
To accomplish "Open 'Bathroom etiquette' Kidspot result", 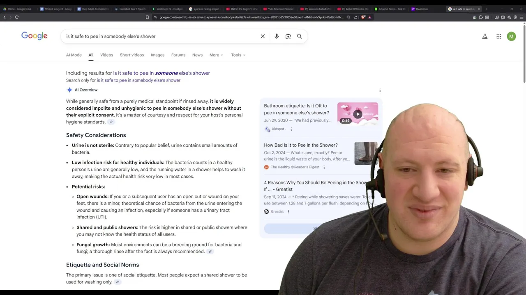I will (296, 109).
